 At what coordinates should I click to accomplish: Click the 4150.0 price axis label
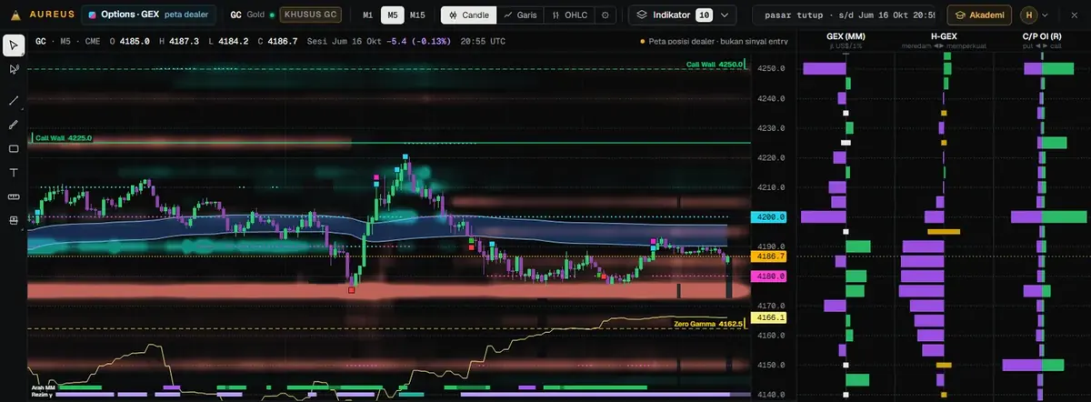(769, 365)
